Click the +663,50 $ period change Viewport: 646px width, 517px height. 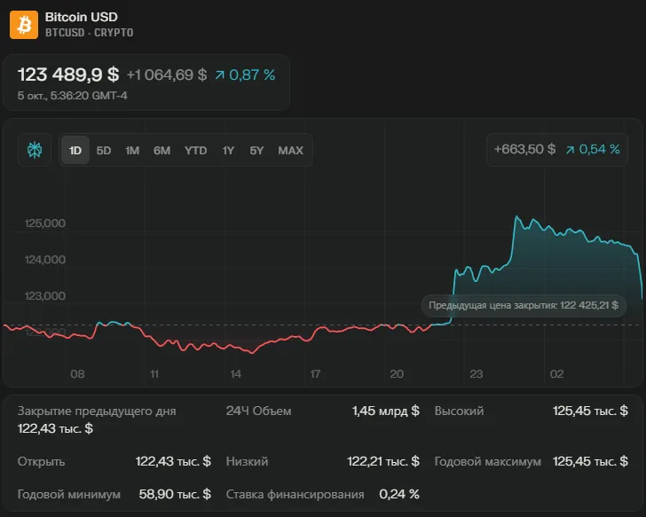(x=524, y=149)
